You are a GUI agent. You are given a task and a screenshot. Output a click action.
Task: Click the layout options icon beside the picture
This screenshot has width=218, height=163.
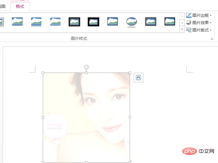[138, 78]
